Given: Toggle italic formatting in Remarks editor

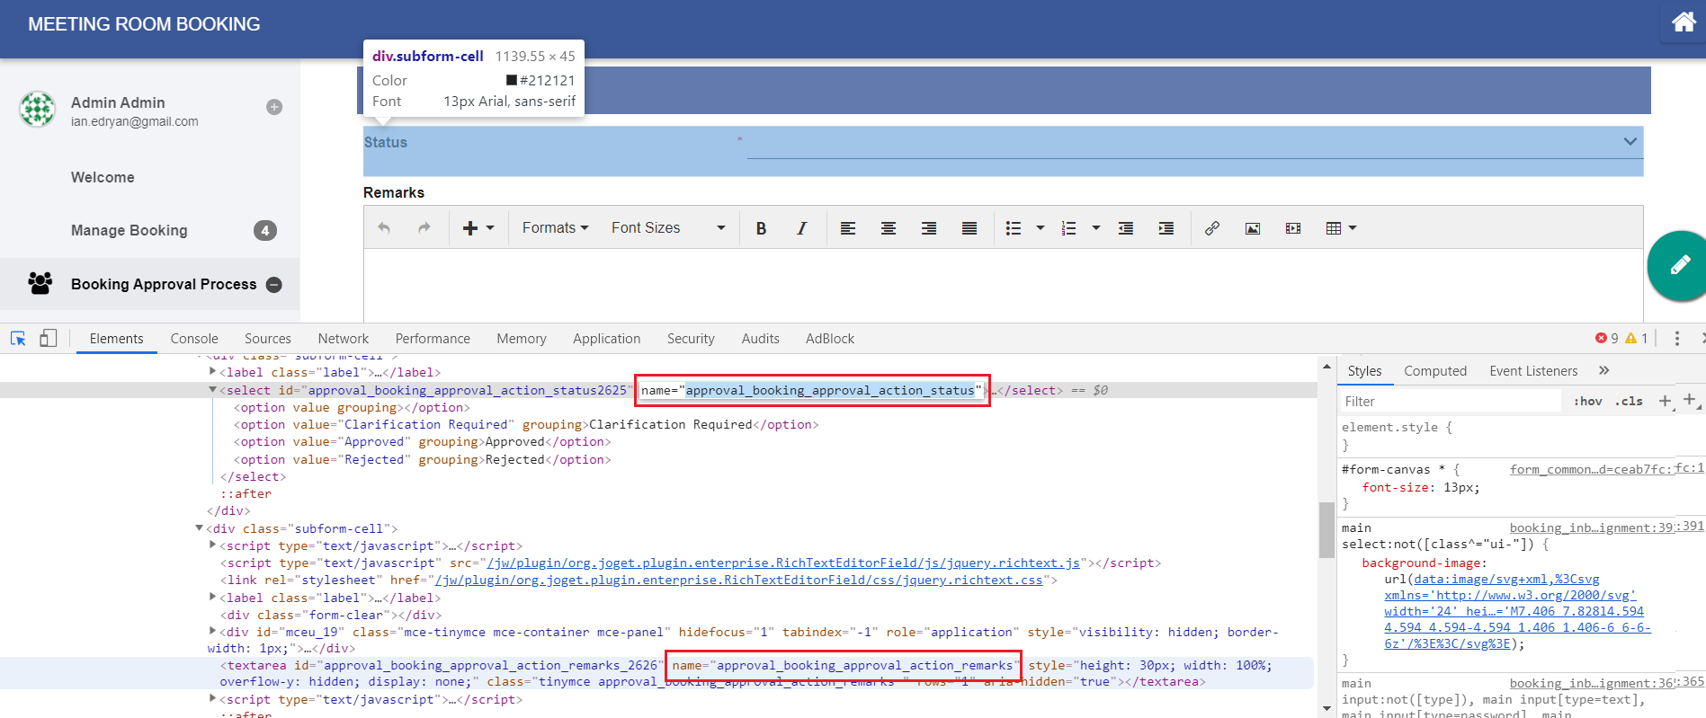Looking at the screenshot, I should tap(801, 228).
